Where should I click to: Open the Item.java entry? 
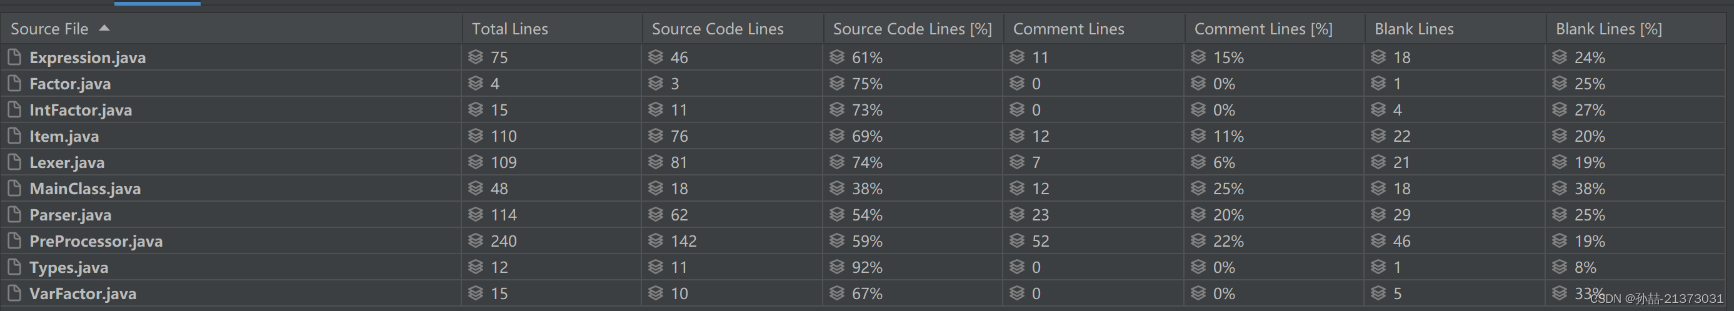point(64,136)
